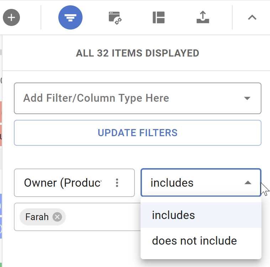This screenshot has height=267, width=270.
Task: Remove the Farah chip with its x
Action: (57, 217)
